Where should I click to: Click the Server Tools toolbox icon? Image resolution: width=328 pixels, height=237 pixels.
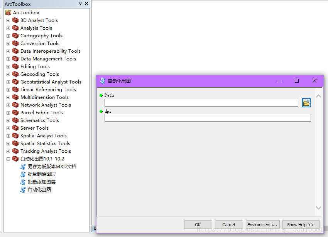(15, 128)
